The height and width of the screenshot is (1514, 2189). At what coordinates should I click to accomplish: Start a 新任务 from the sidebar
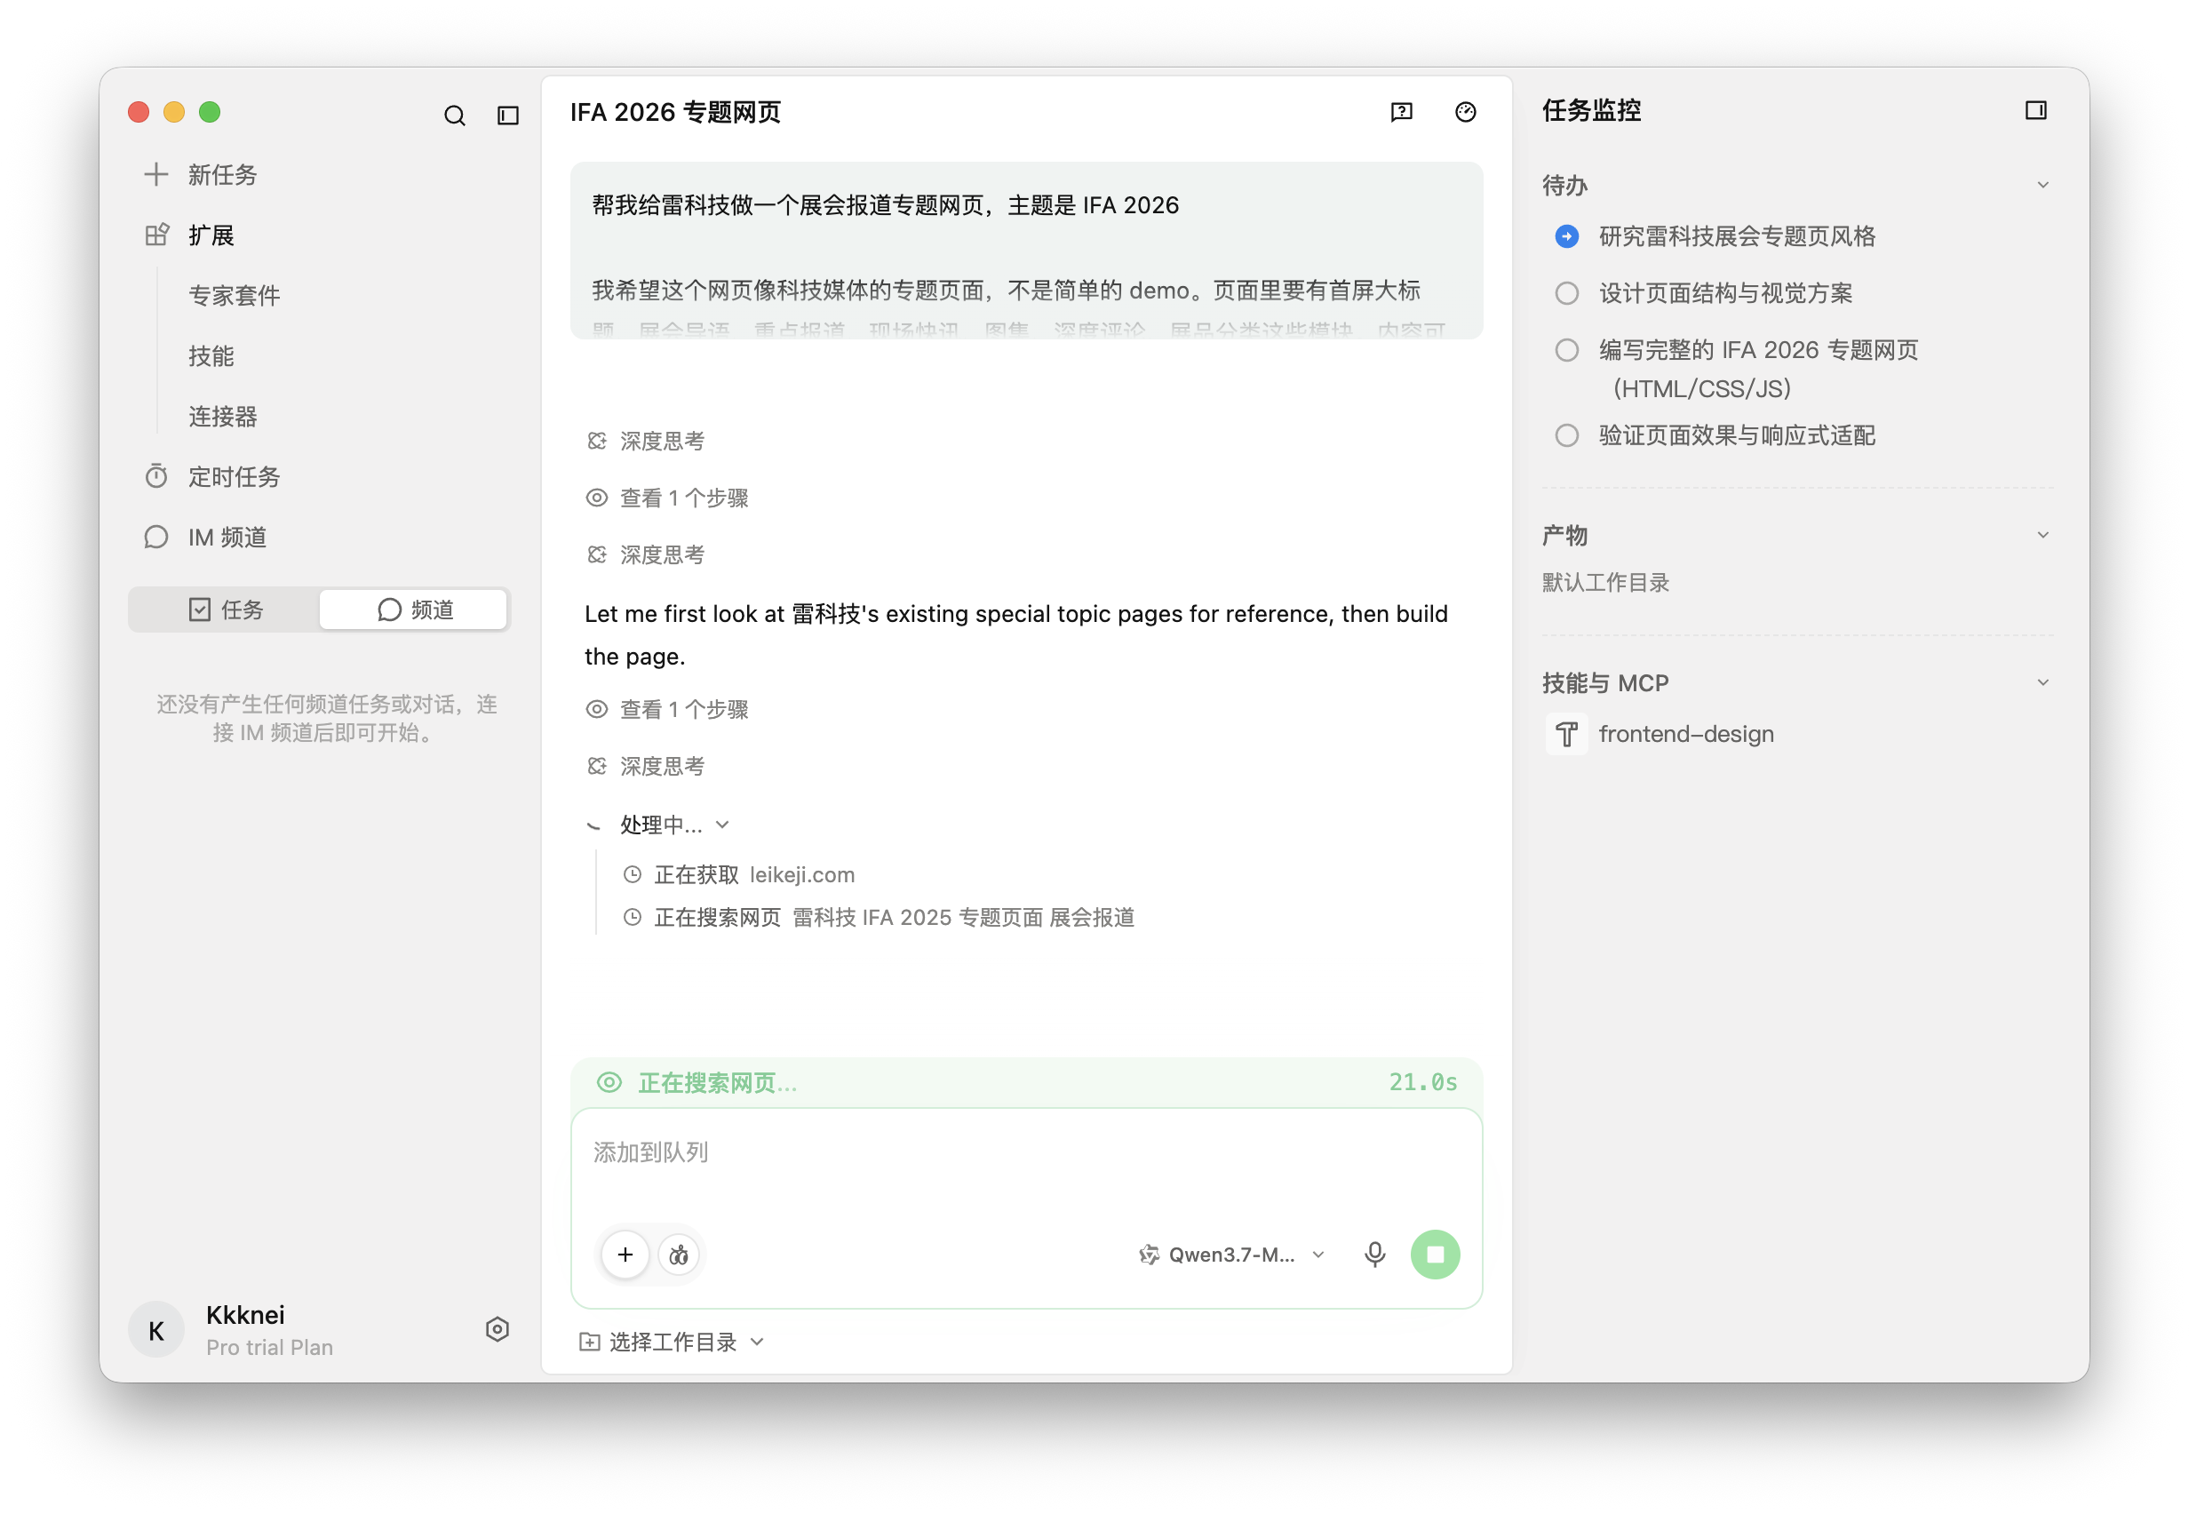[x=222, y=174]
